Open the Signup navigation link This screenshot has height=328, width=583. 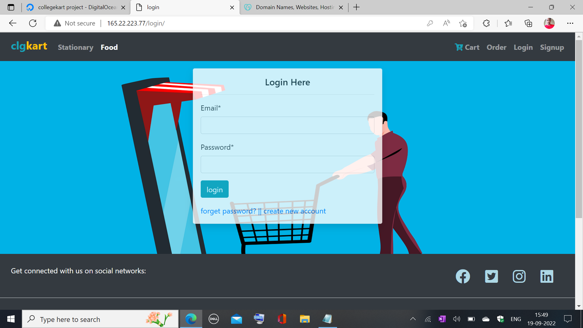pos(552,47)
